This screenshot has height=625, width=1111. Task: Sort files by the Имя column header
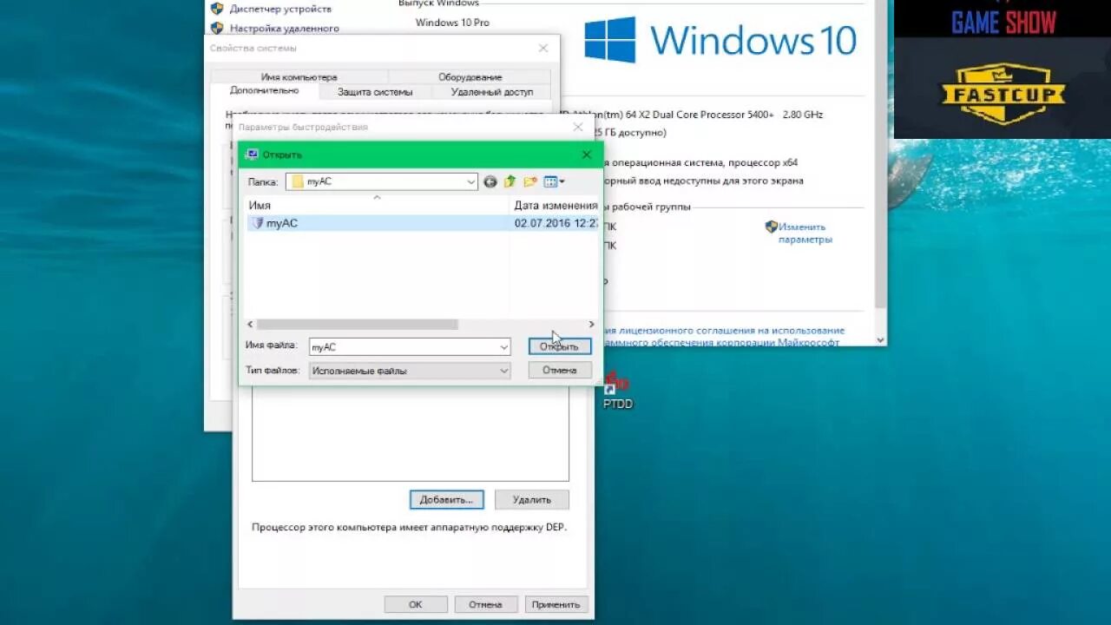coord(378,206)
